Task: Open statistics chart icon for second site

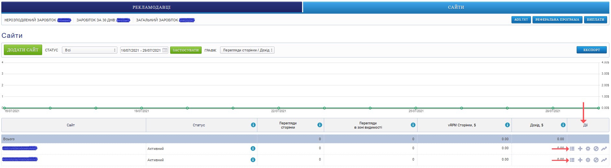Action: point(604,160)
